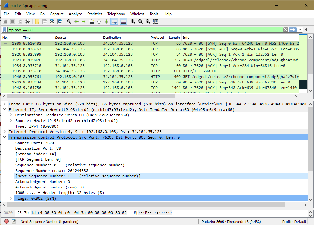
Task: Open the display filter bookmark menu
Action: [x=5, y=30]
